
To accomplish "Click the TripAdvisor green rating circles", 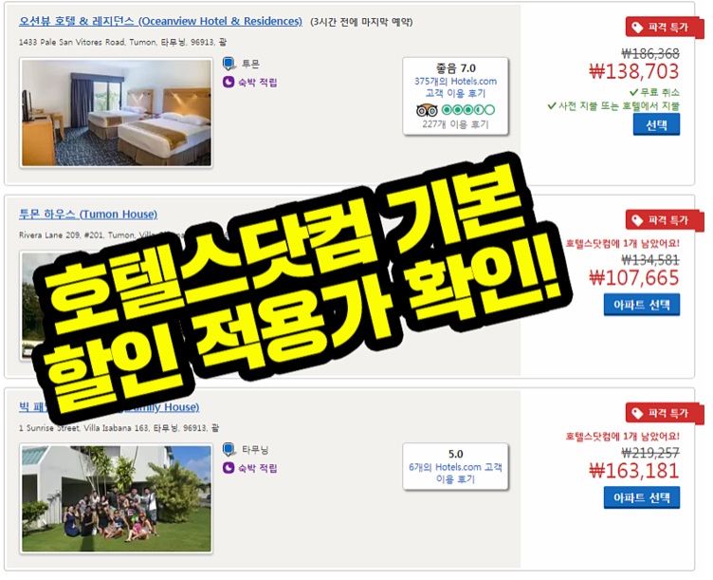I will [x=468, y=110].
